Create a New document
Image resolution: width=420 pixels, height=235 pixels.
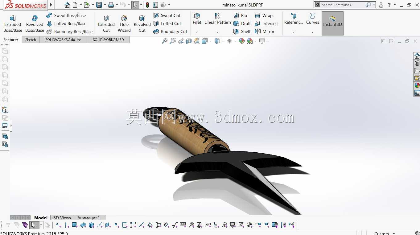(75, 5)
